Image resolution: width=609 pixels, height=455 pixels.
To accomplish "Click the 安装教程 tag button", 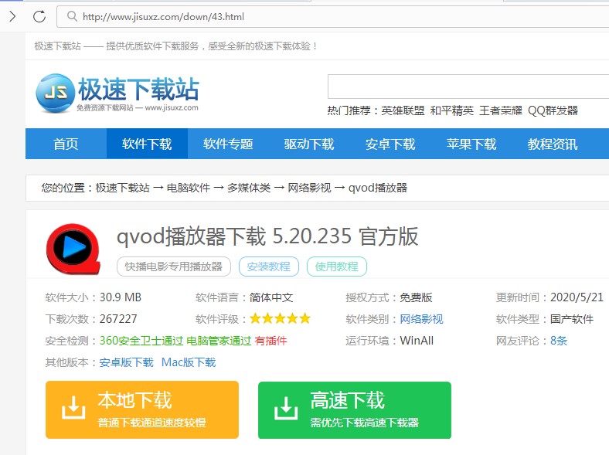I will (269, 267).
